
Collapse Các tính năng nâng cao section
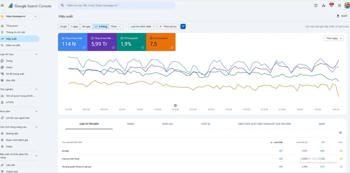pyautogui.click(x=36, y=127)
